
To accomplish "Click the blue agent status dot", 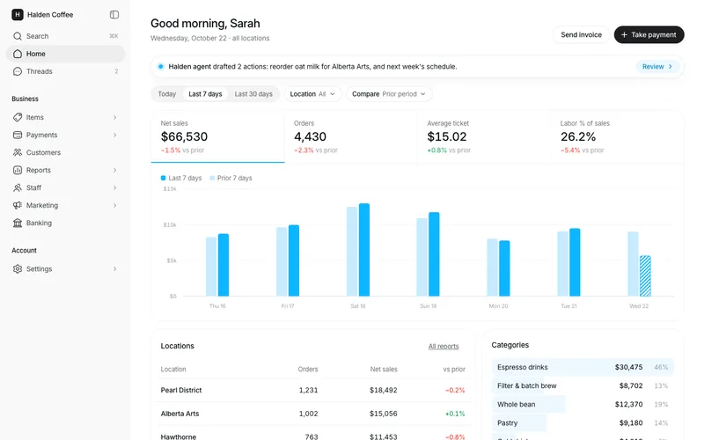I will click(160, 67).
